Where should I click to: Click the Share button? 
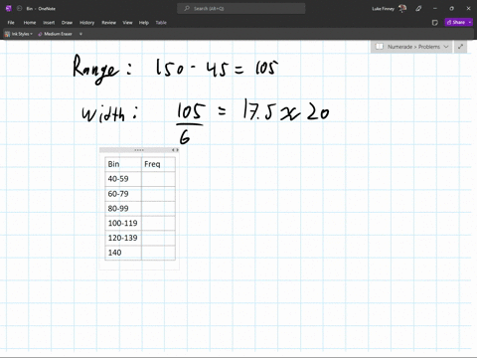tap(456, 22)
